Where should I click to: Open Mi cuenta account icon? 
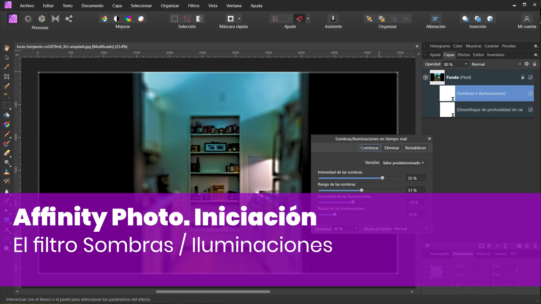pyautogui.click(x=527, y=19)
